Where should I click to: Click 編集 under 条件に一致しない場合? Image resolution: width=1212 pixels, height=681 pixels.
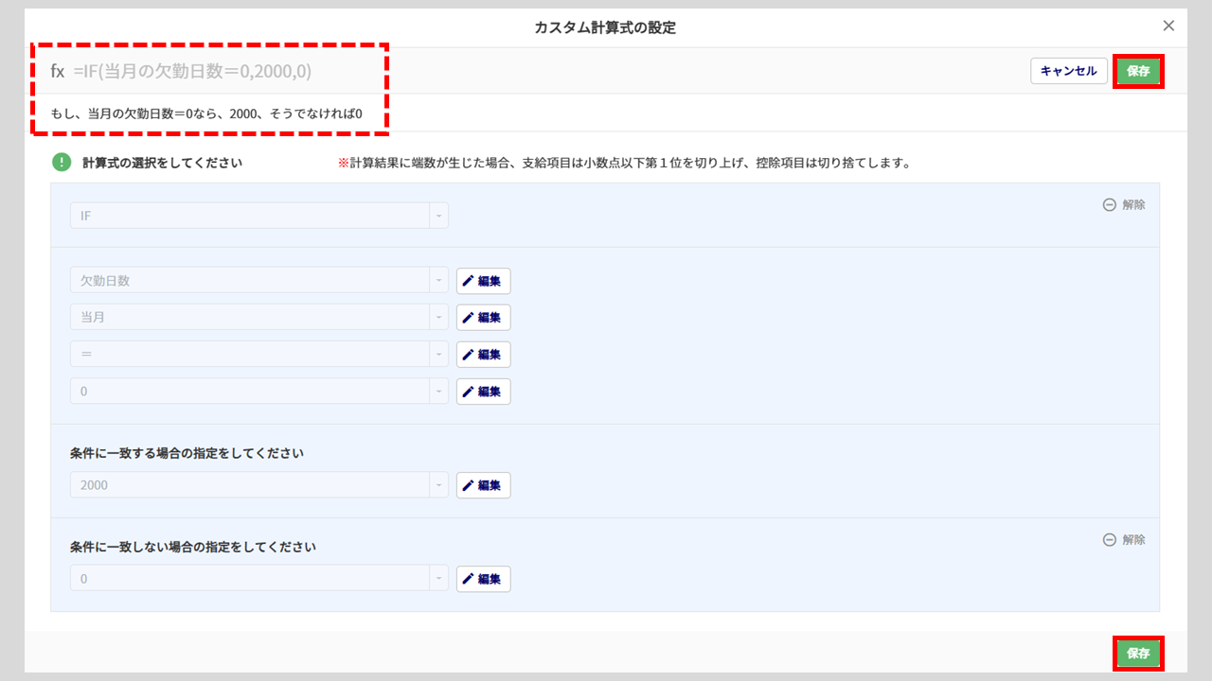pyautogui.click(x=484, y=579)
